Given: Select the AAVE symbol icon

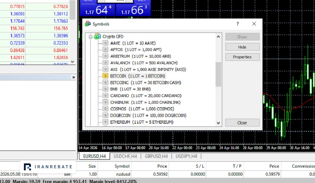Looking at the screenshot, I should (x=105, y=43).
